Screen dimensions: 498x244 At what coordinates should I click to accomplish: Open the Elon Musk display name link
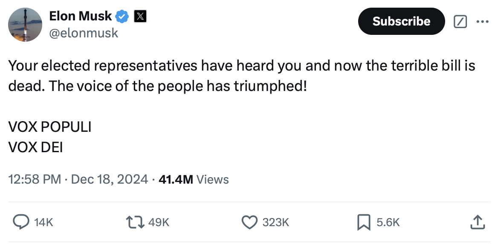81,16
